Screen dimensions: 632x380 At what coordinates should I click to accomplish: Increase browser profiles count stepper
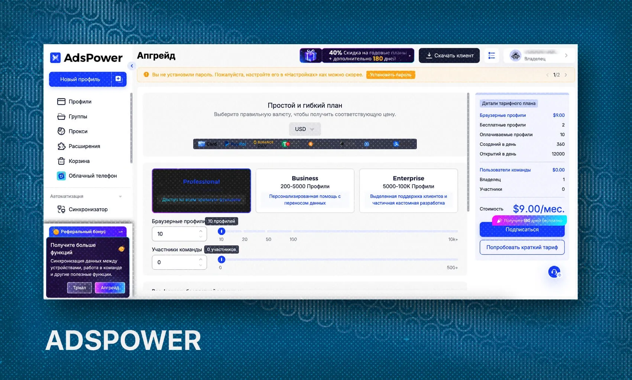pos(201,231)
